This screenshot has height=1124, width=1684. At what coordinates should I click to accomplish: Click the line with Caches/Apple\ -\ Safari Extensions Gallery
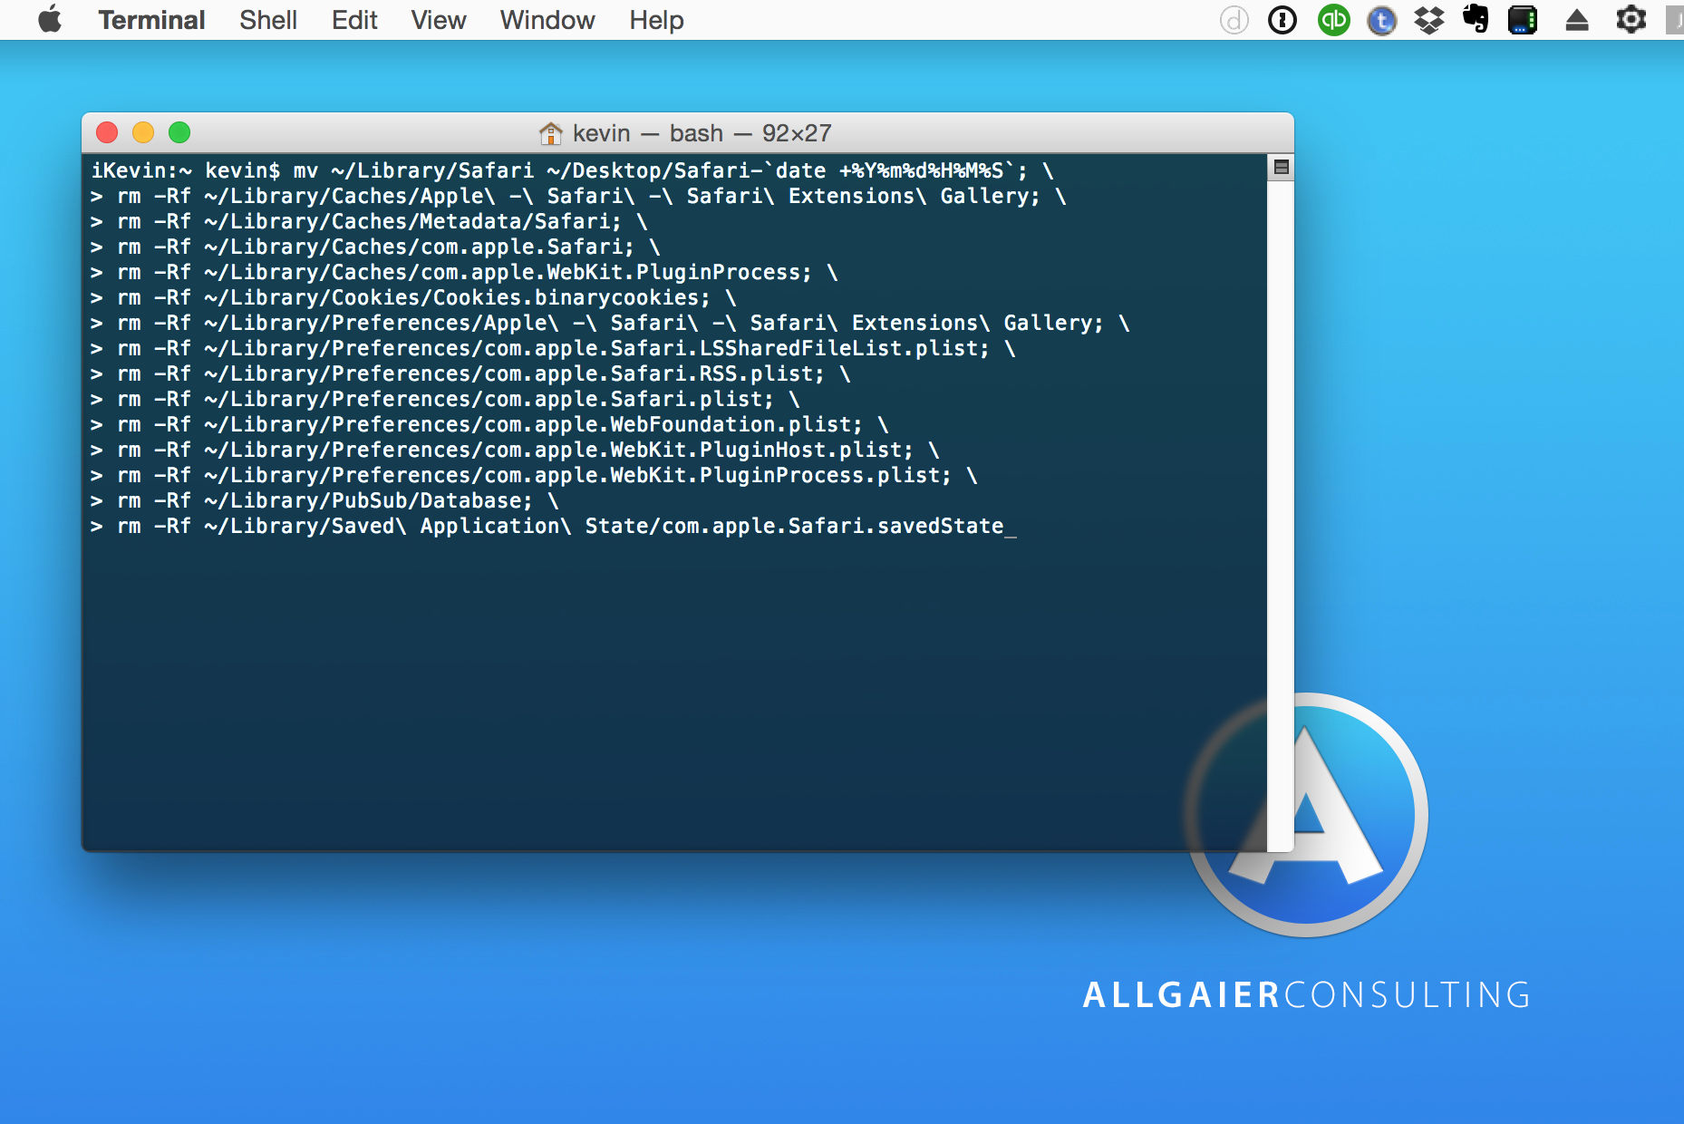578,196
